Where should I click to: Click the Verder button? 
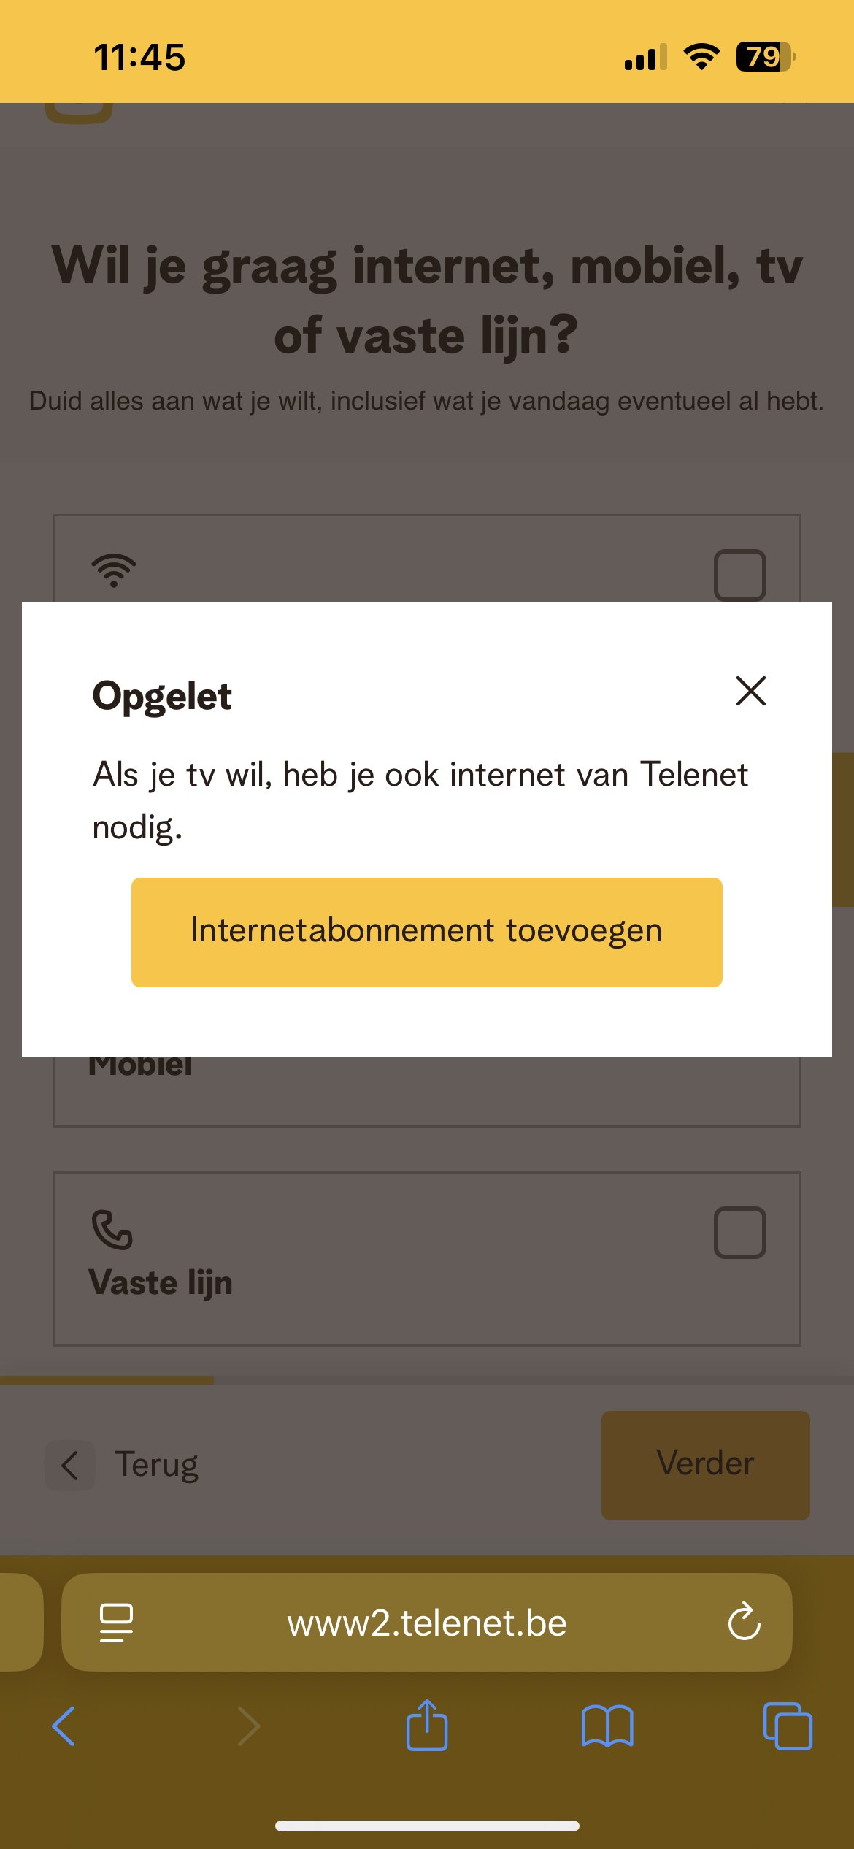tap(705, 1465)
